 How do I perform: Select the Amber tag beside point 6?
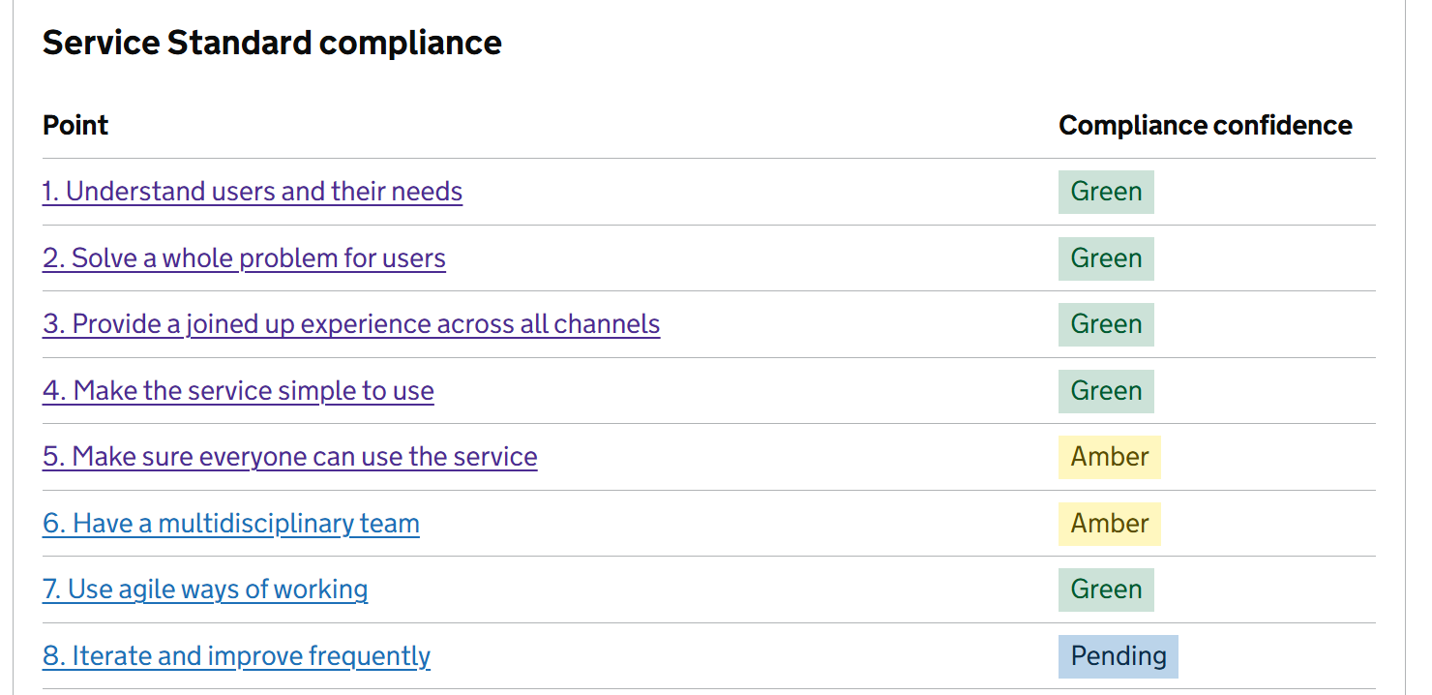tap(1109, 524)
